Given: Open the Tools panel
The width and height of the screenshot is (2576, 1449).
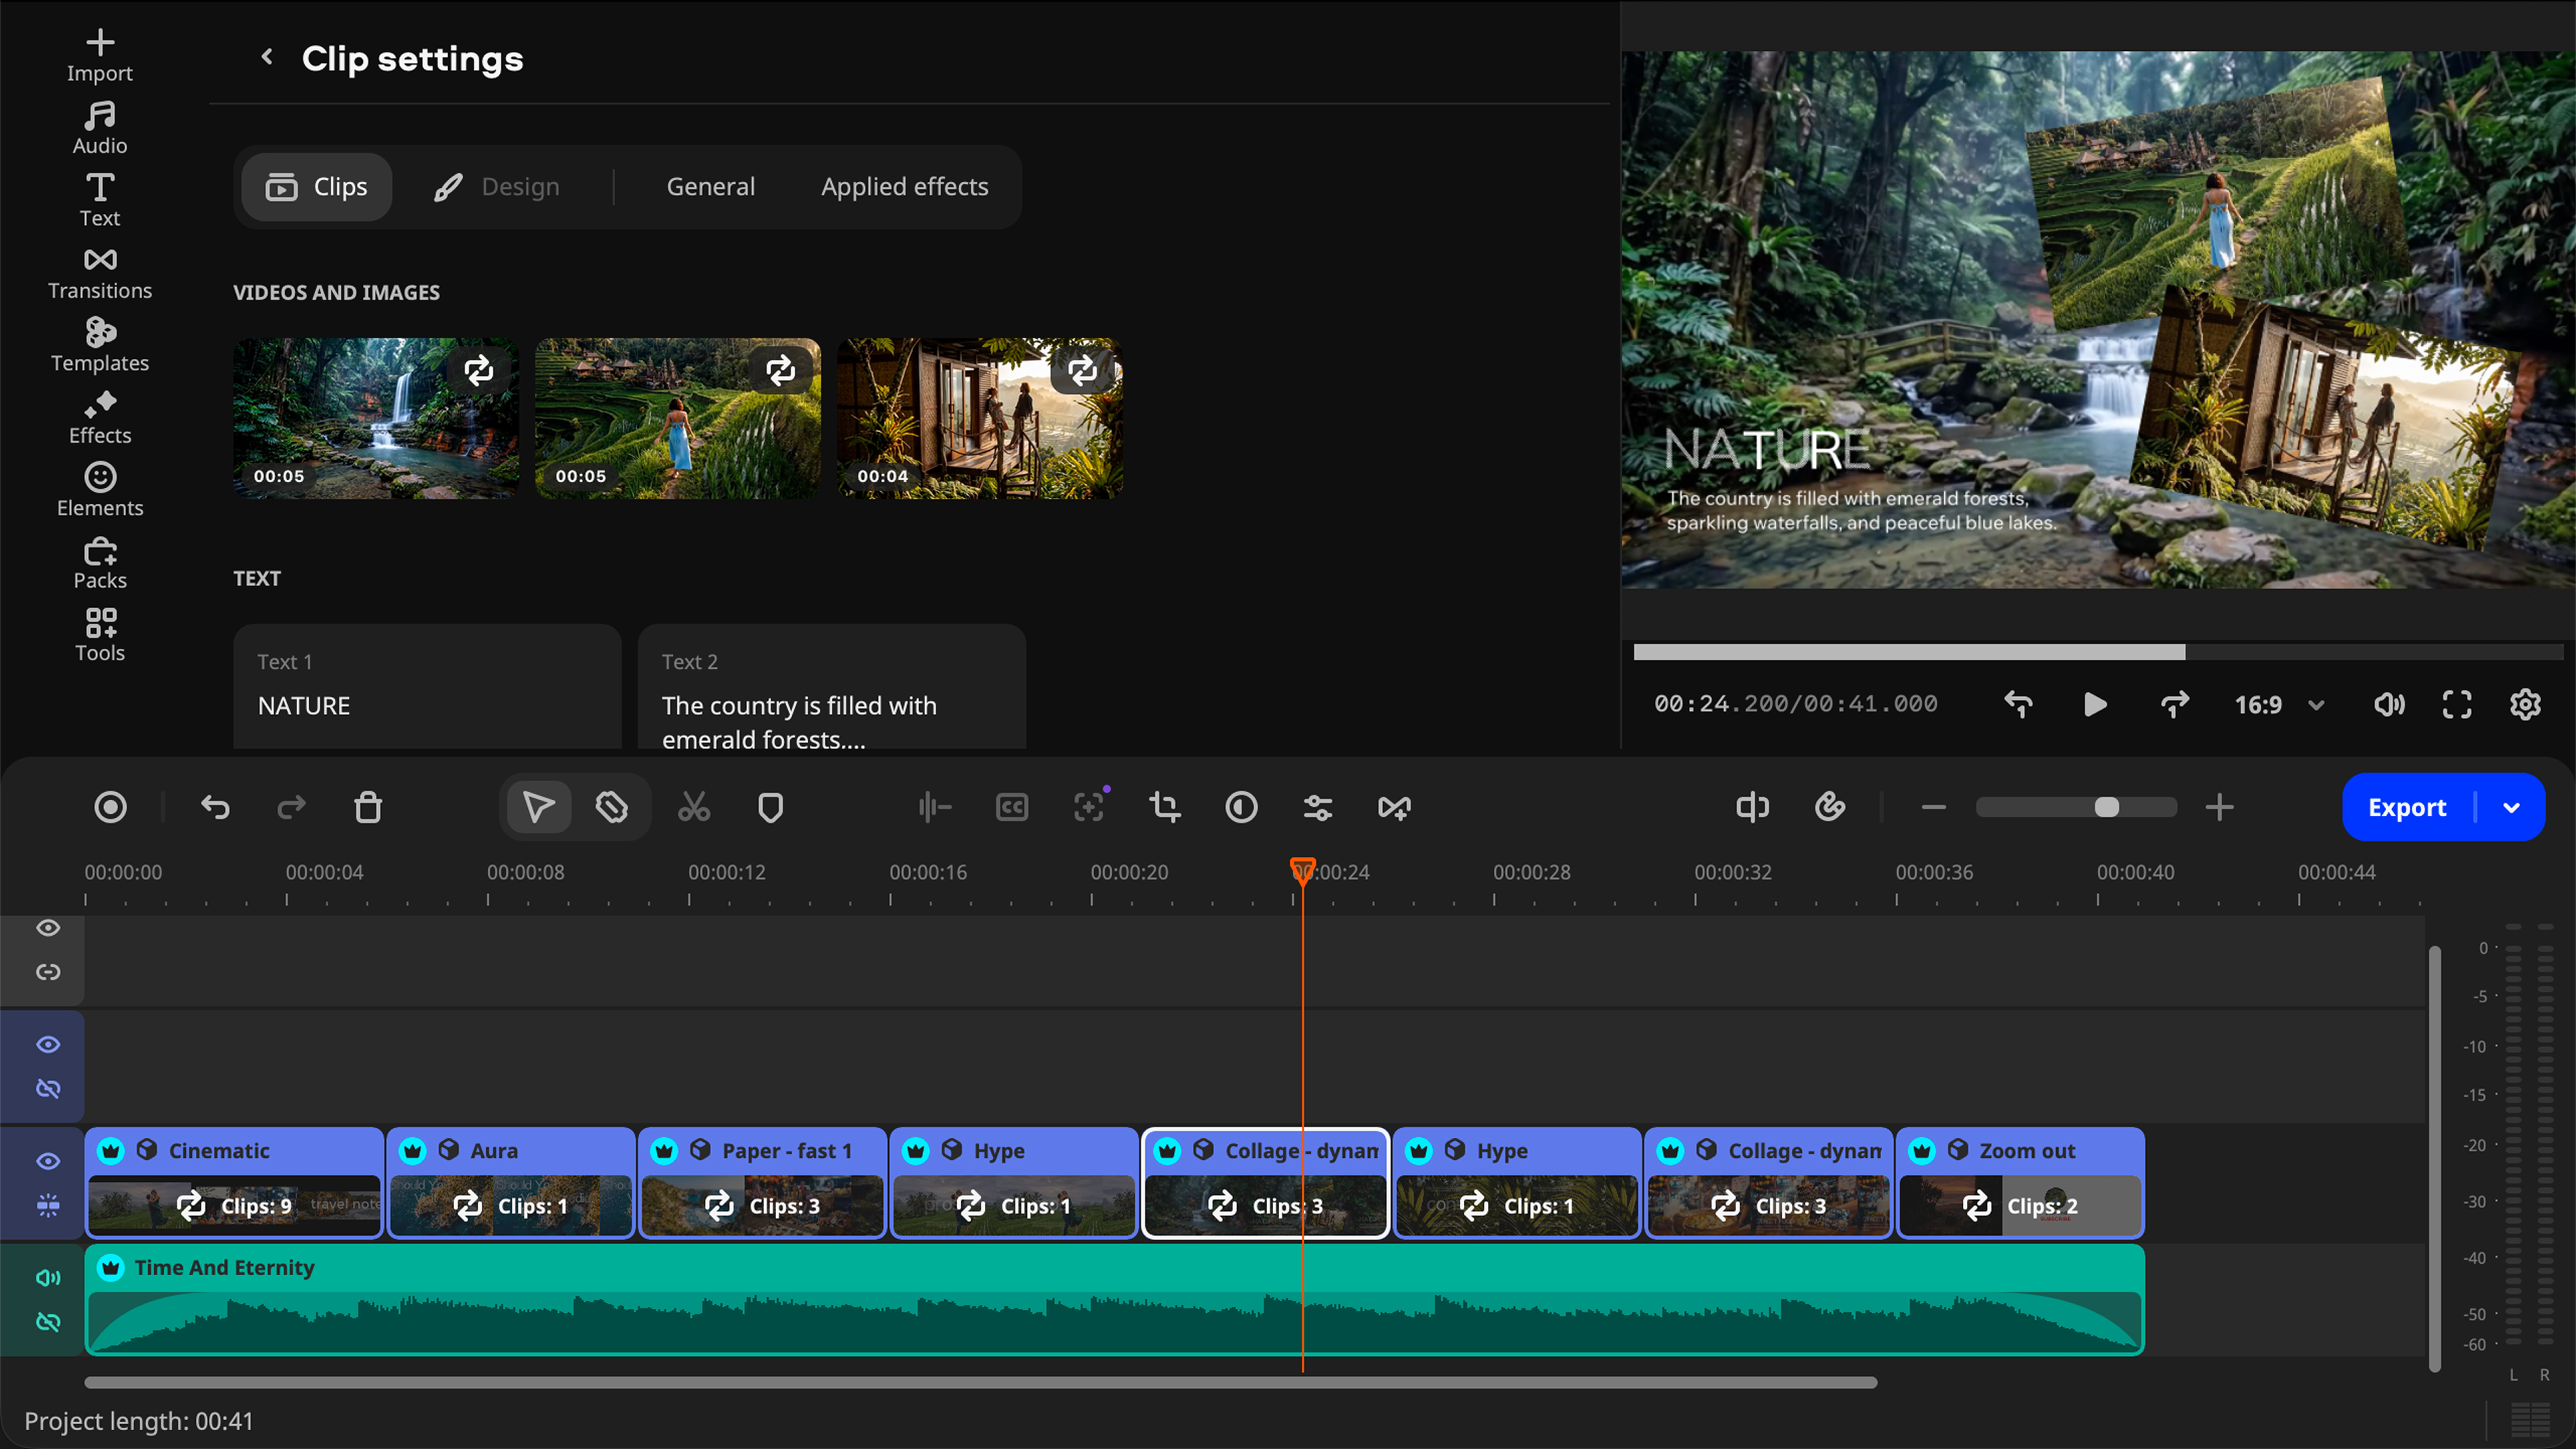Looking at the screenshot, I should tap(99, 636).
